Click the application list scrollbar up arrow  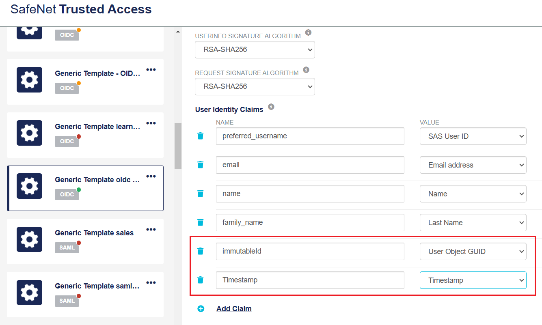point(178,32)
